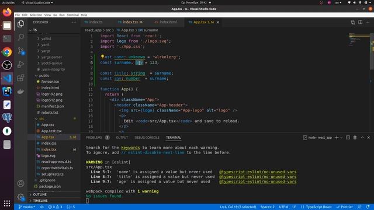Image resolution: width=374 pixels, height=210 pixels.
Task: Expand the TIMELINE section
Action: pyautogui.click(x=40, y=201)
